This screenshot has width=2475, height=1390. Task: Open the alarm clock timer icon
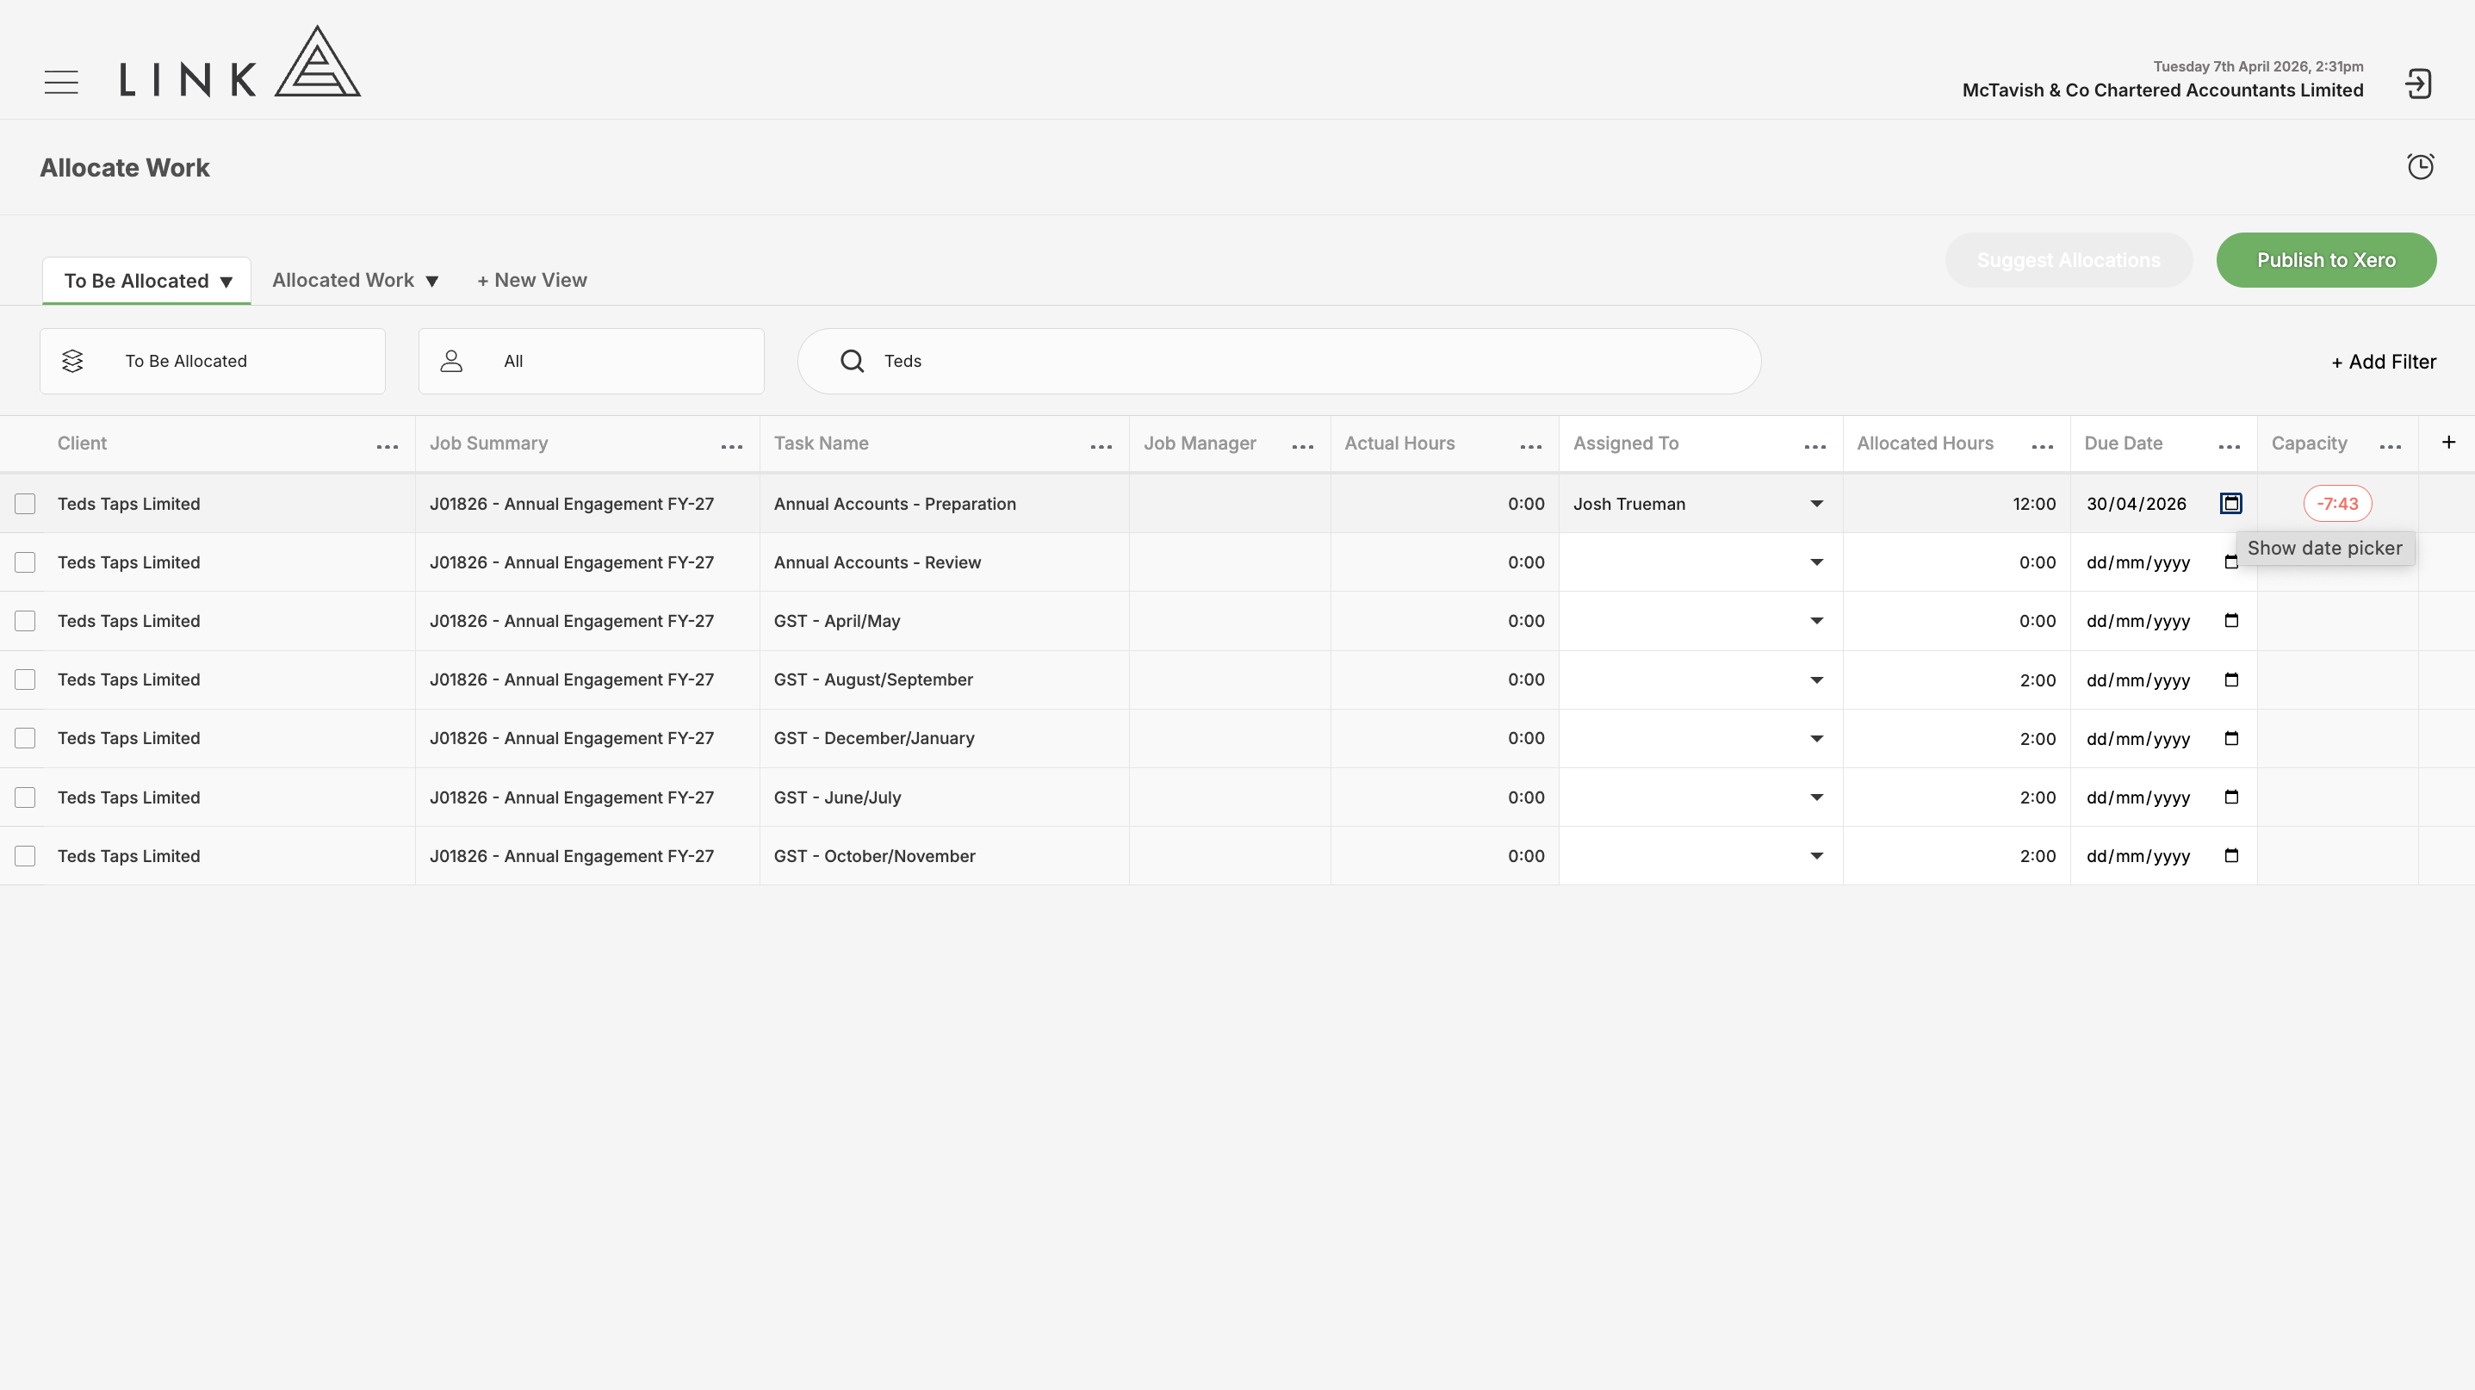pyautogui.click(x=2420, y=166)
